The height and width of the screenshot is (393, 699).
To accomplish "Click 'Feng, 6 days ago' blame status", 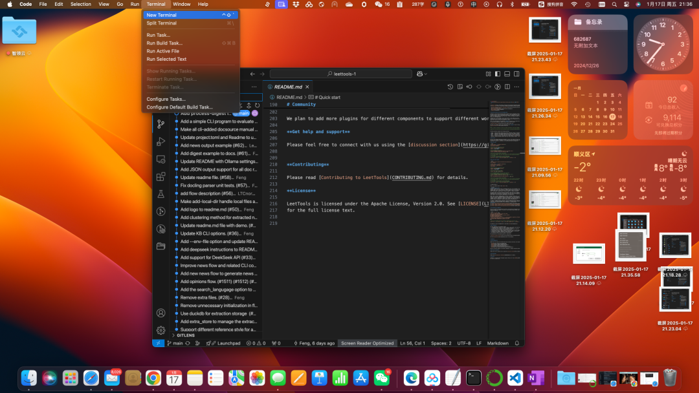I will coord(314,343).
